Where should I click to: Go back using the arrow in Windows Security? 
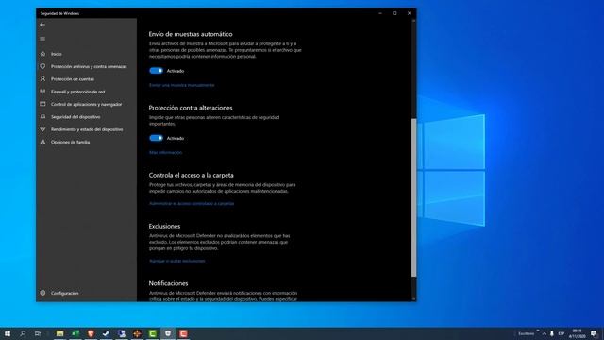[42, 25]
